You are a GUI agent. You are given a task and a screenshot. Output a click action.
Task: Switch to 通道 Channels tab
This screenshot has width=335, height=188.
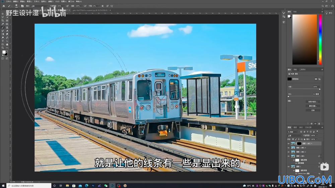295,127
